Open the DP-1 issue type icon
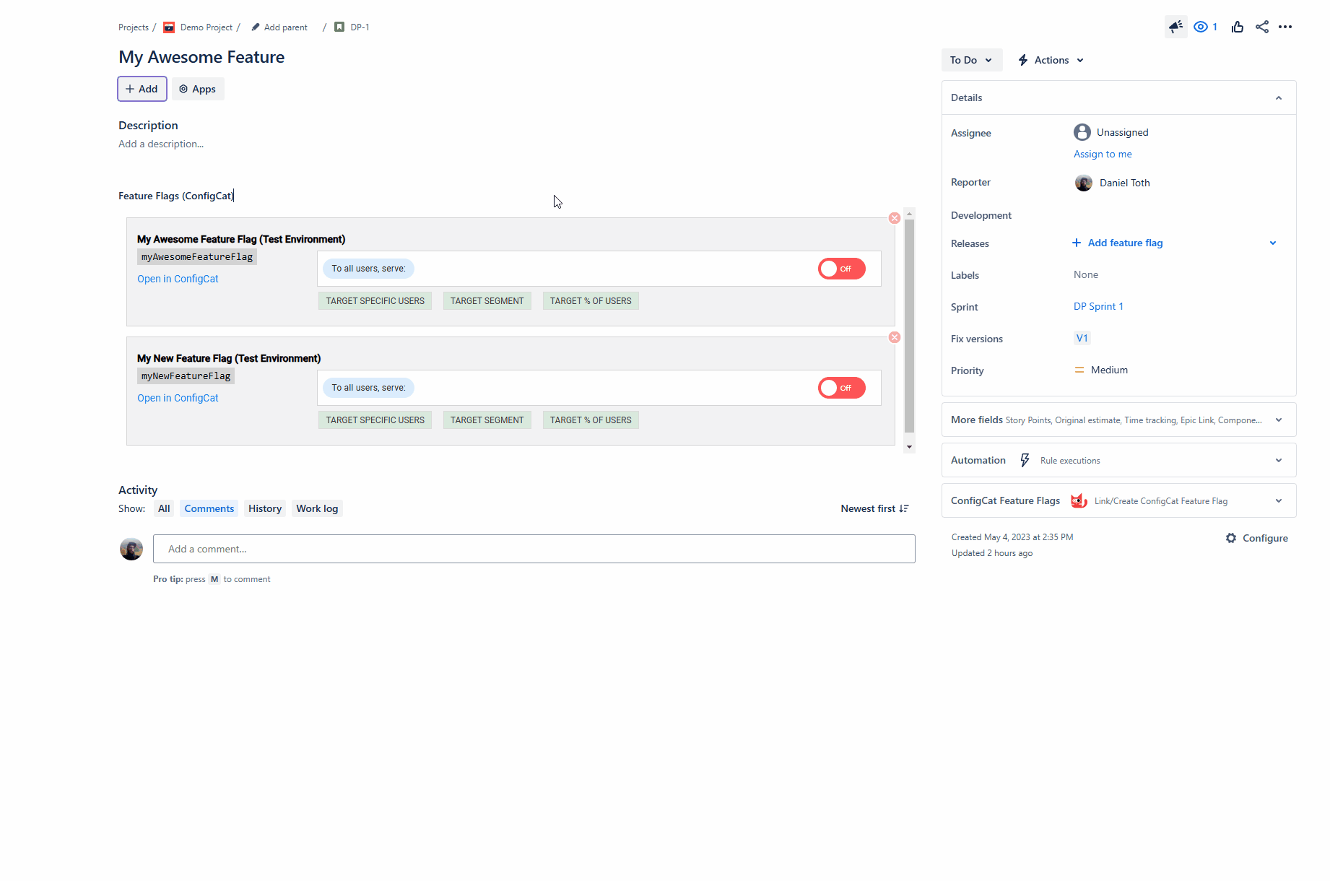 (339, 27)
